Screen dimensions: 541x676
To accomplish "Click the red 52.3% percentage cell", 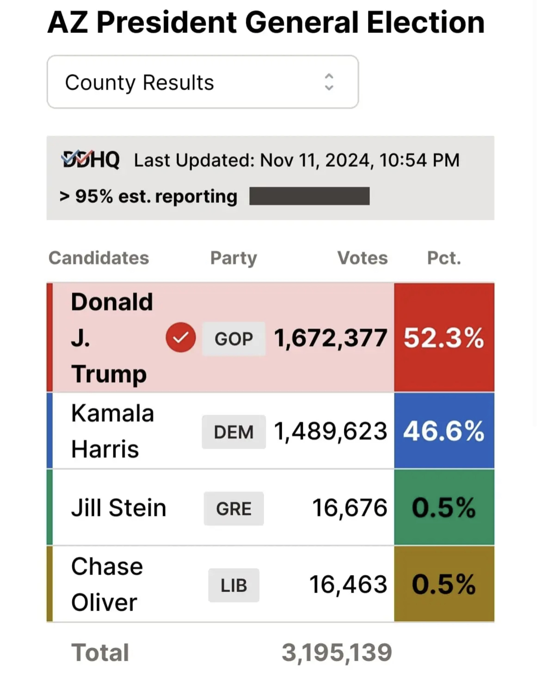I will coord(444,337).
